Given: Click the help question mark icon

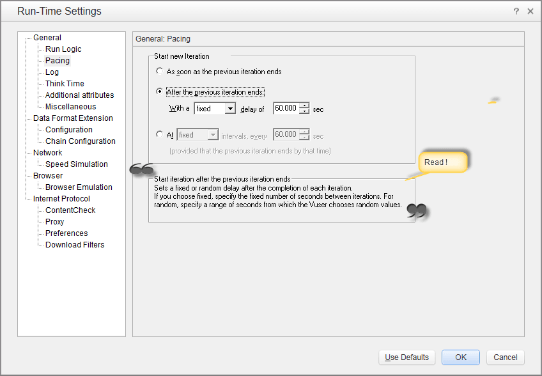Looking at the screenshot, I should click(516, 12).
